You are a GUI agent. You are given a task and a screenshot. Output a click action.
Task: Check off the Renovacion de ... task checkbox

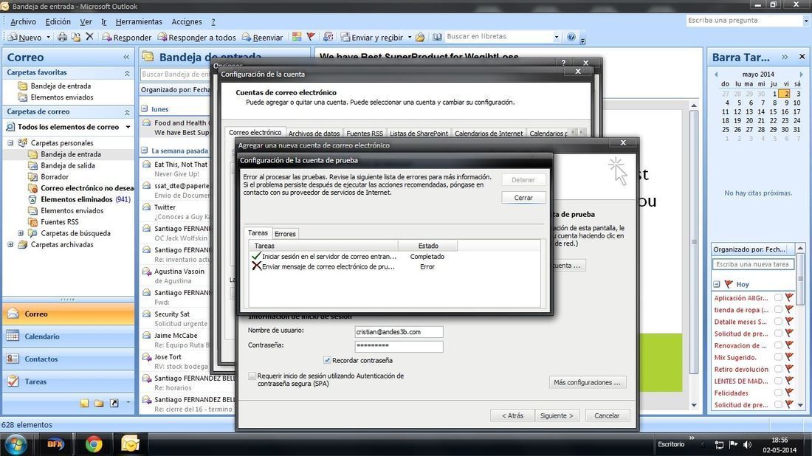point(778,346)
